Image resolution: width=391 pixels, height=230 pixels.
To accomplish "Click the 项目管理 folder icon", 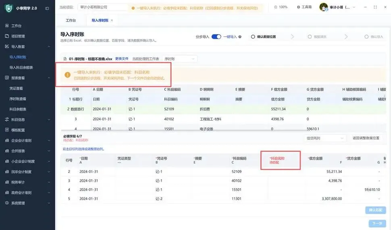I will (x=7, y=36).
